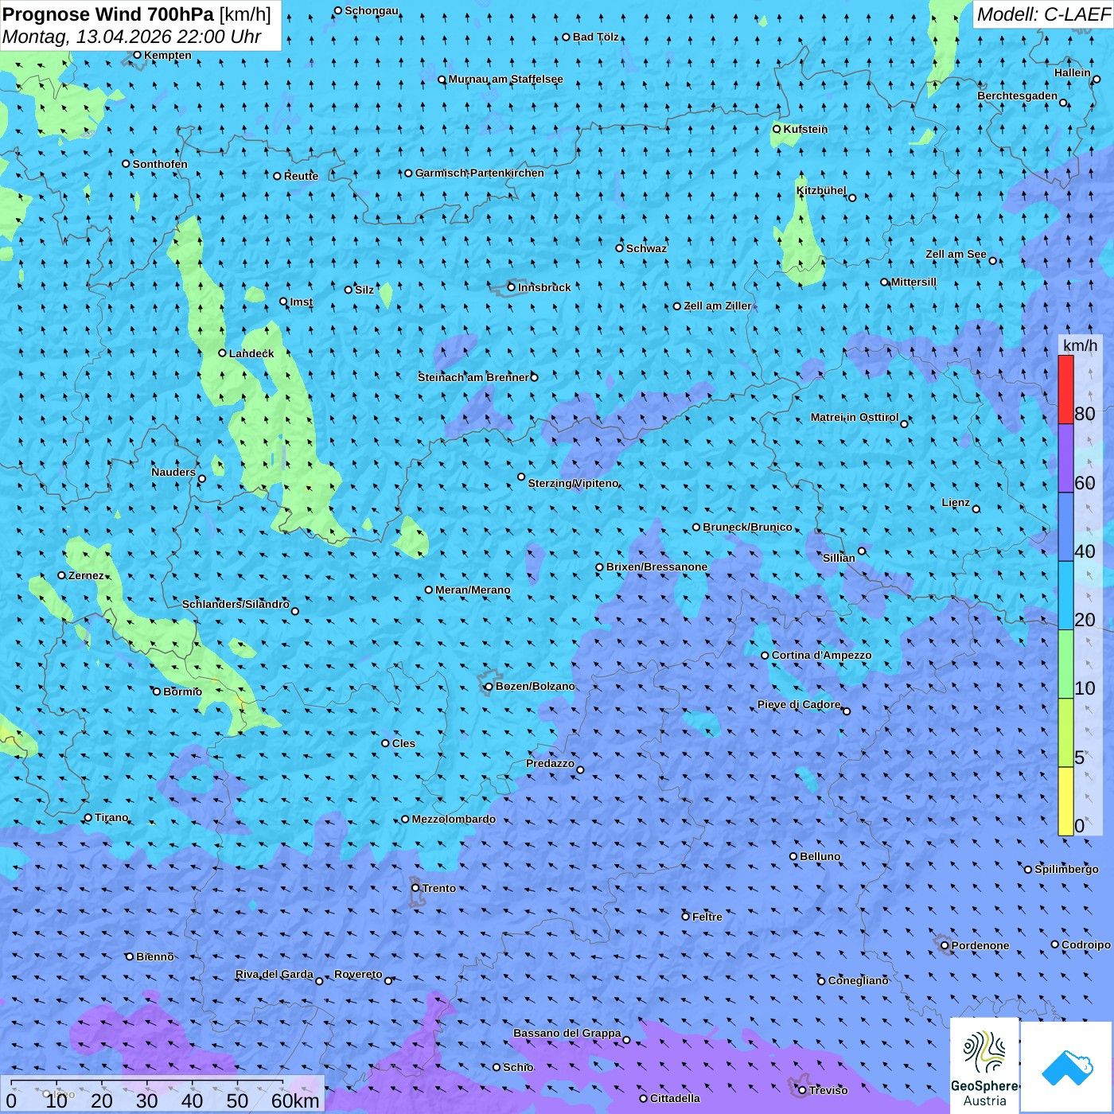Click the Garmisch-Partenkirchen label
1114x1114 pixels.
[480, 173]
